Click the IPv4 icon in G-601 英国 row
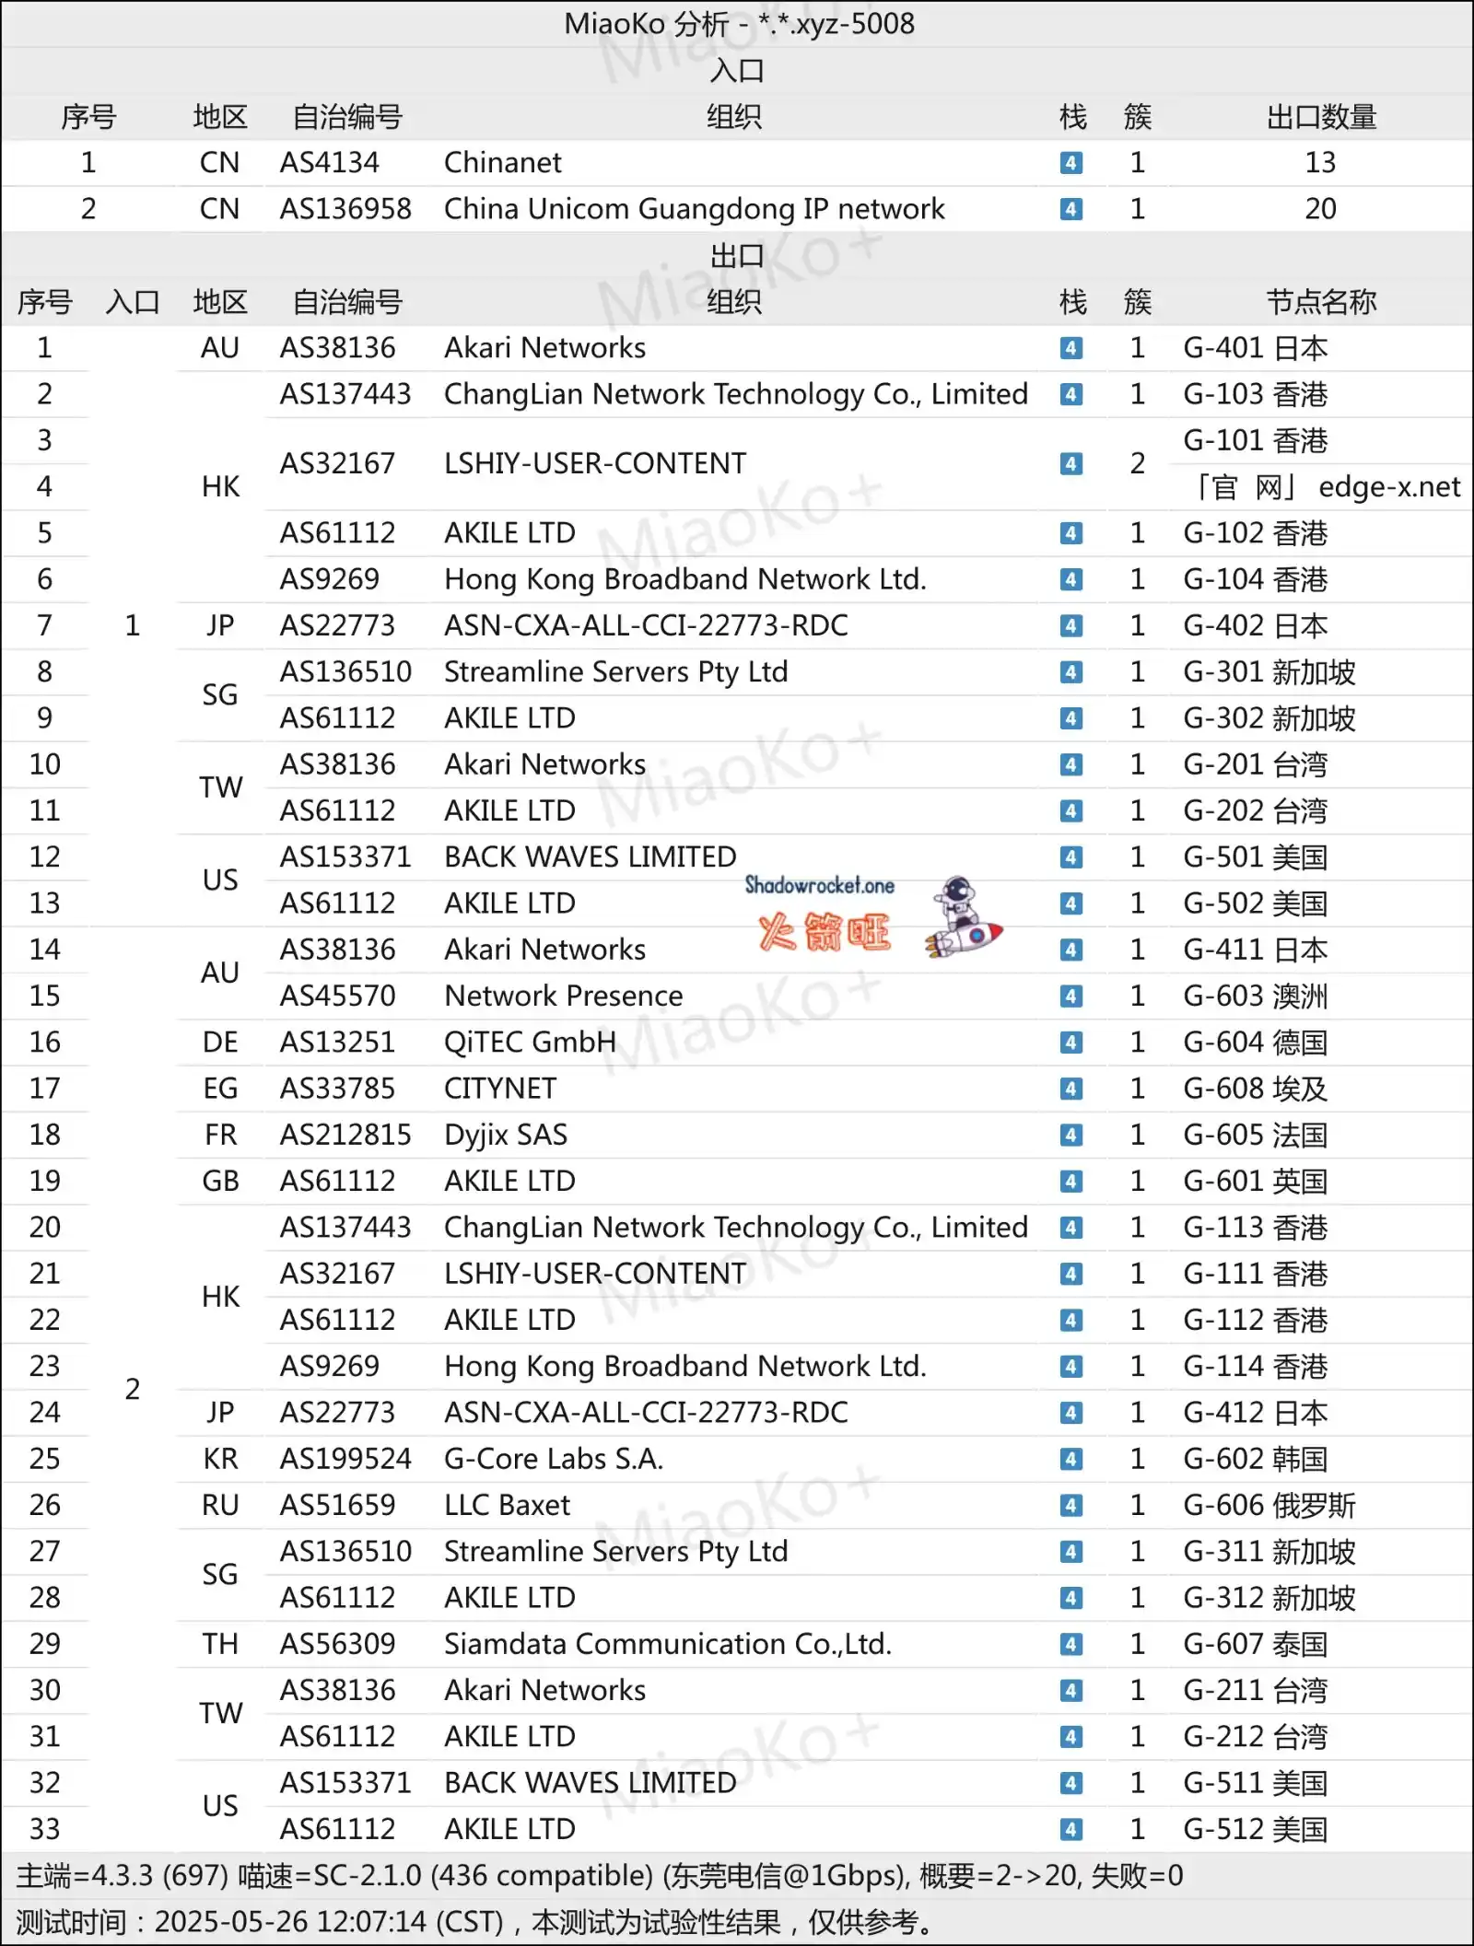 tap(1070, 1181)
